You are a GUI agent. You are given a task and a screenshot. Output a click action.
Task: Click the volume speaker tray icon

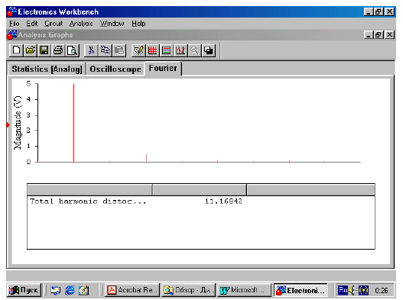tap(352, 290)
